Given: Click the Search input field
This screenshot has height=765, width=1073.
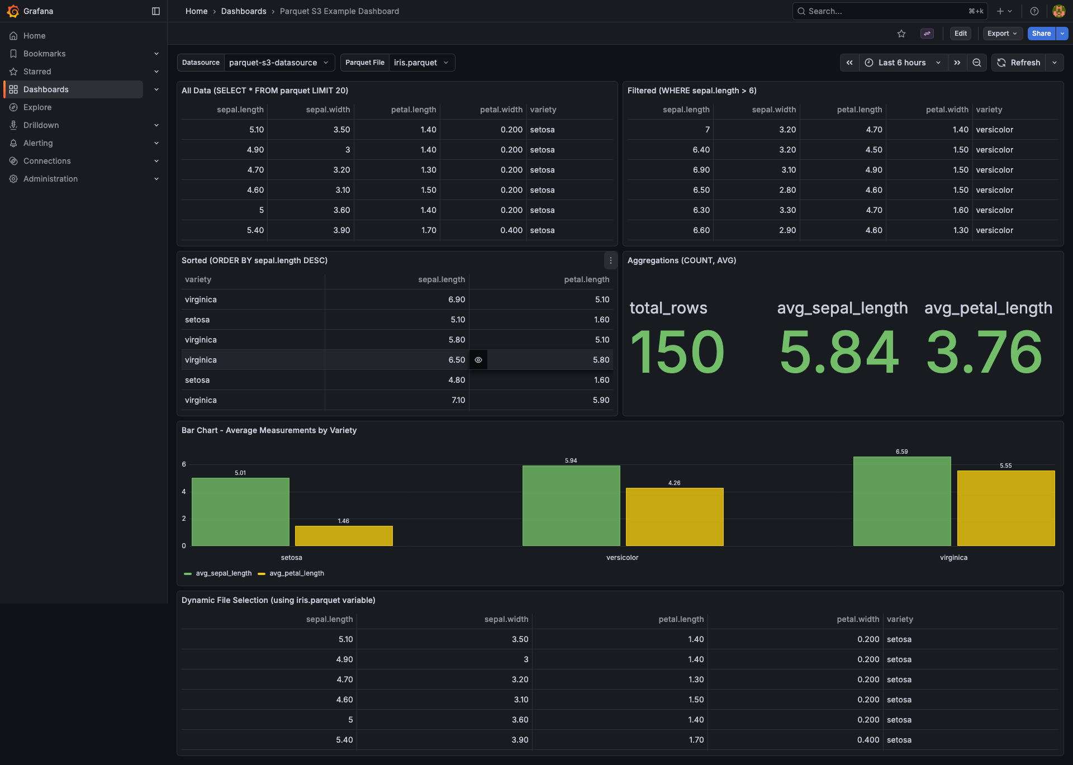Looking at the screenshot, I should coord(890,11).
